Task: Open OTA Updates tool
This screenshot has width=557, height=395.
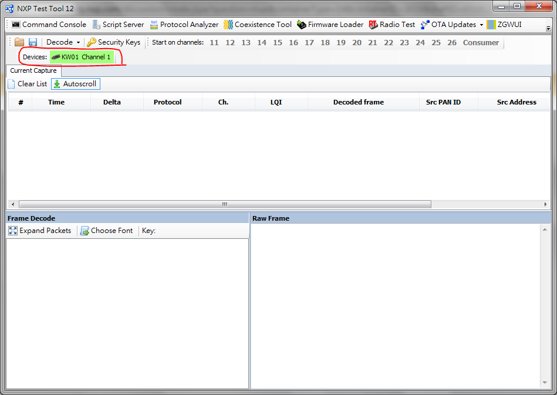Action: point(448,25)
